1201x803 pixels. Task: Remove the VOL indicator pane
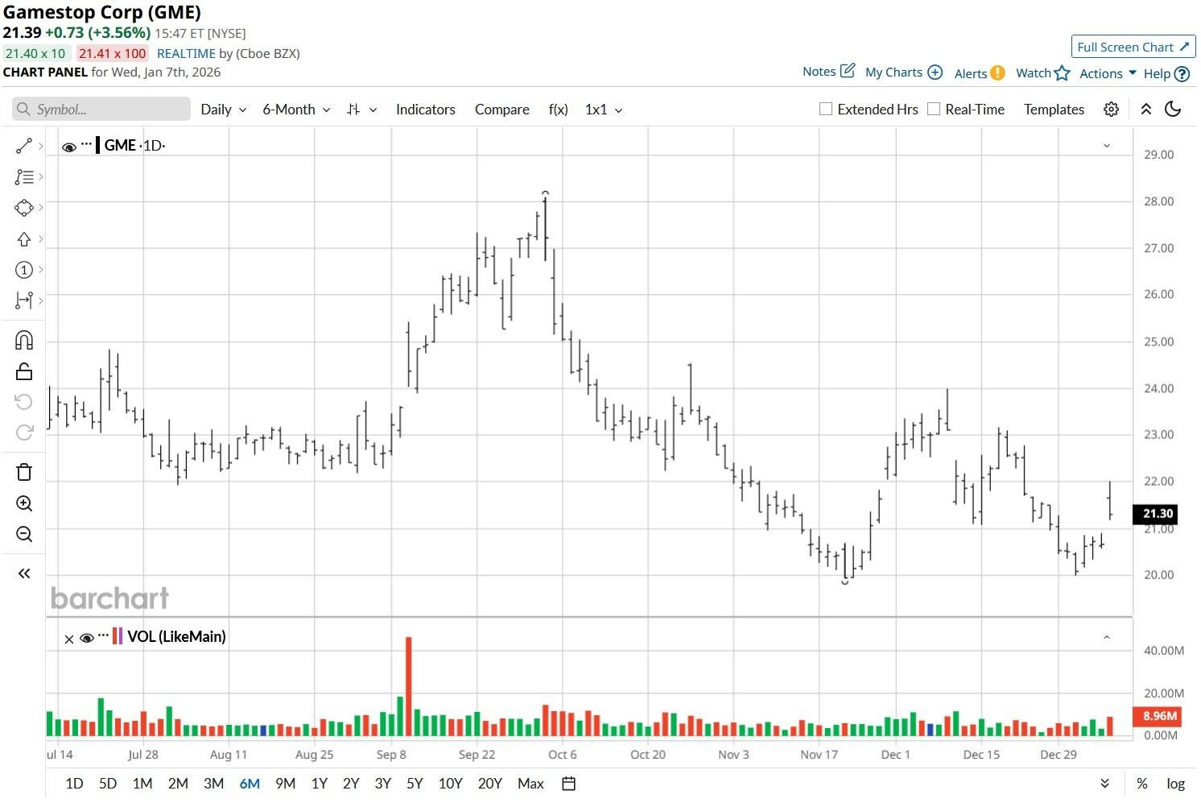[x=68, y=639]
